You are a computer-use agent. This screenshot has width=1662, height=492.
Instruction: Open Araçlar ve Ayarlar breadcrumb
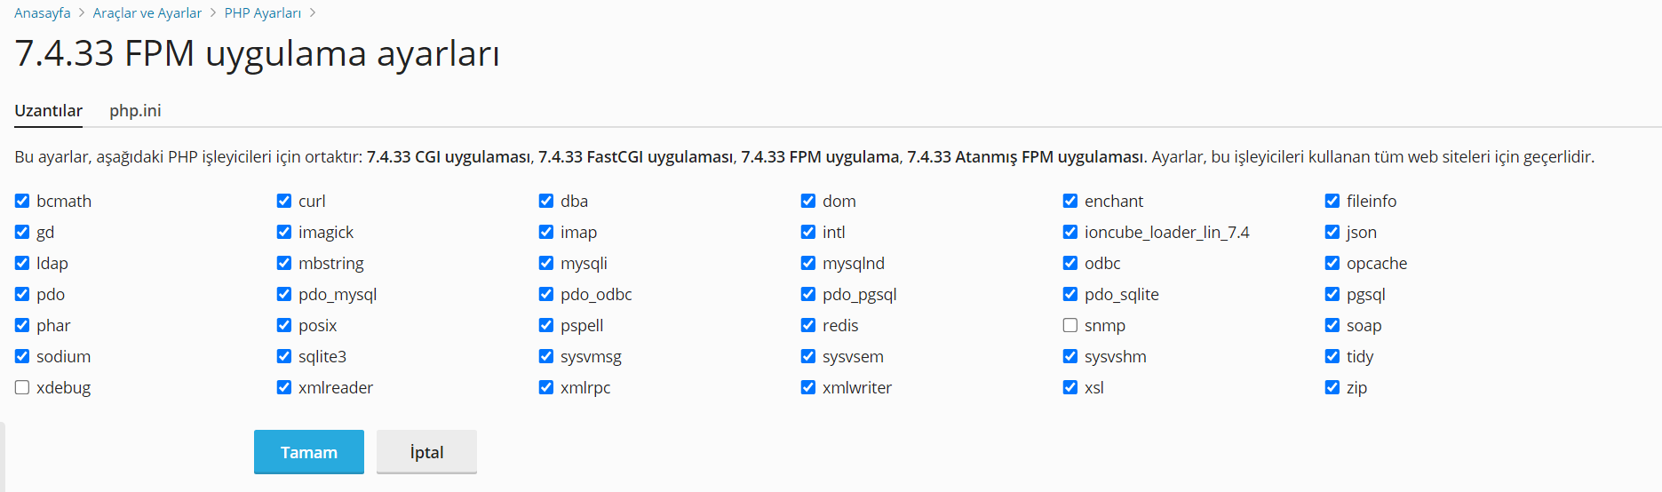tap(147, 13)
